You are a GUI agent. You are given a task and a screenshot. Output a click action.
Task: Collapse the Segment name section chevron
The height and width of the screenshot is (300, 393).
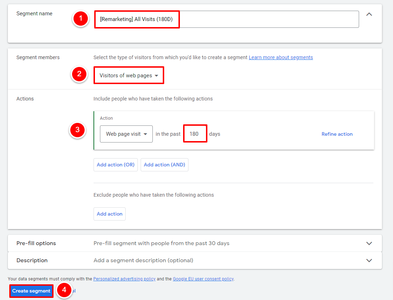click(369, 14)
